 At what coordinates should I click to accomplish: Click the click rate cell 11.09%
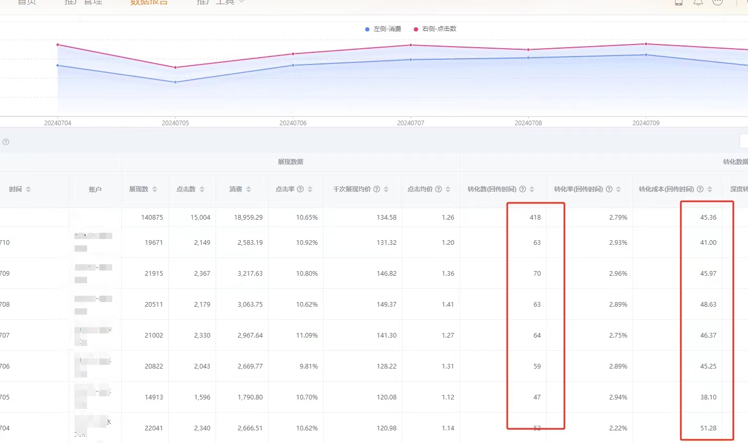point(307,336)
